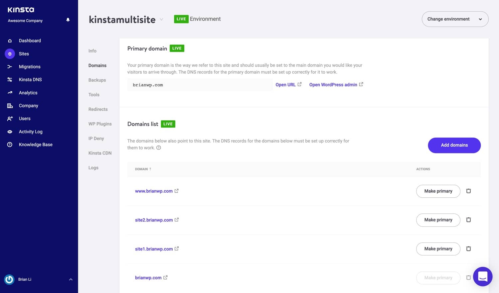
Task: Expand the kinstamultisite site name dropdown
Action: click(x=162, y=19)
